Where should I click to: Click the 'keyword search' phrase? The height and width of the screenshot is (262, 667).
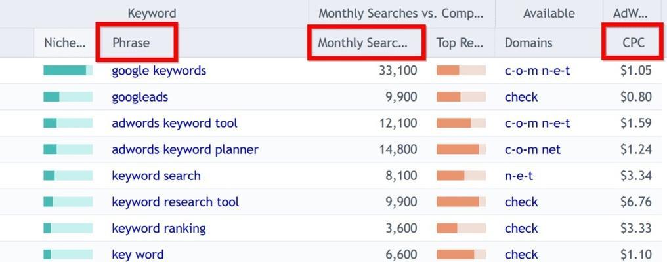coord(156,176)
